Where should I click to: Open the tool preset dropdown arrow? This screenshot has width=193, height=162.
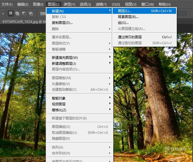pos(3,14)
